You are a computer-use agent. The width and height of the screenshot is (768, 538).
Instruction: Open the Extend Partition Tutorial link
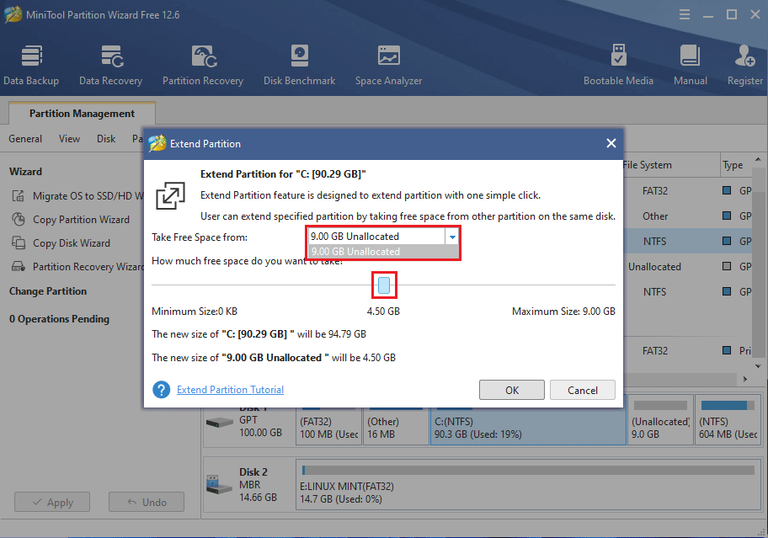pyautogui.click(x=230, y=390)
